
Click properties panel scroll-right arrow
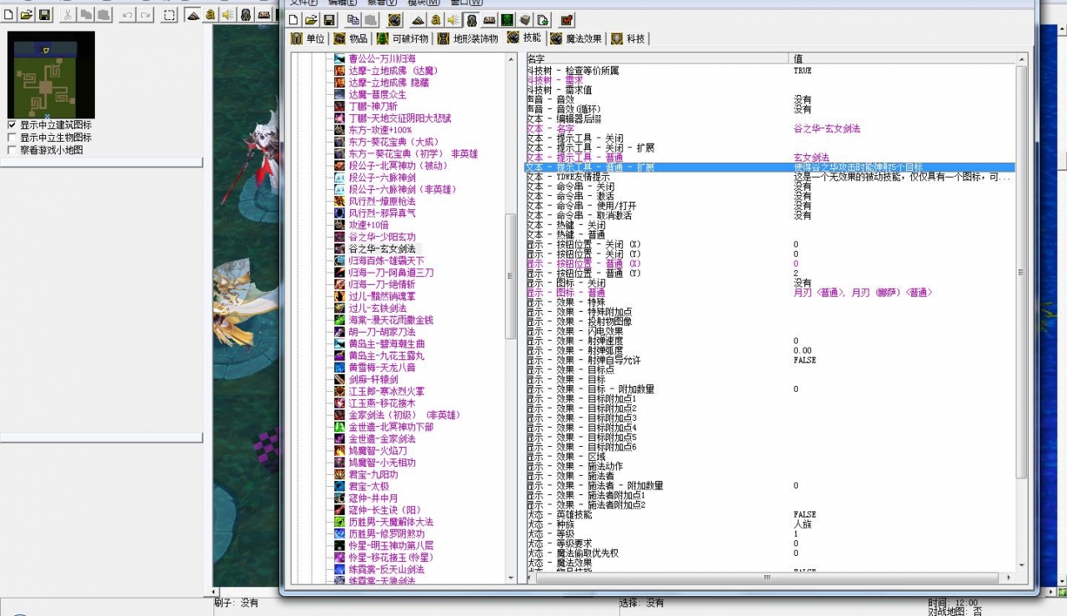[x=1009, y=577]
